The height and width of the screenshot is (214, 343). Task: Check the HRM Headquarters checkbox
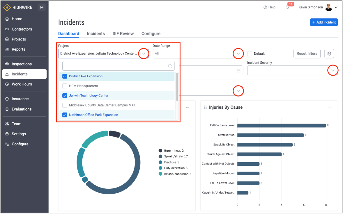pyautogui.click(x=65, y=86)
